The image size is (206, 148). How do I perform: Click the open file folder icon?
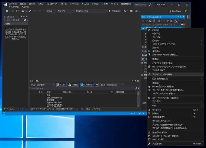23,11
